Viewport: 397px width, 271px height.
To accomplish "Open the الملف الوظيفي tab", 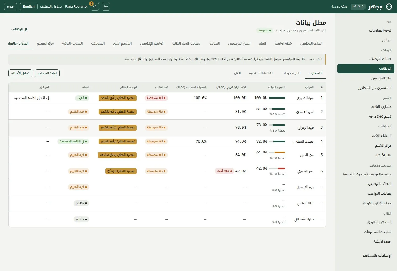I will [311, 43].
